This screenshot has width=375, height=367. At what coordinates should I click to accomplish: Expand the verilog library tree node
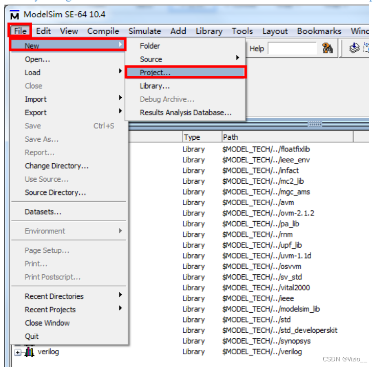17,352
